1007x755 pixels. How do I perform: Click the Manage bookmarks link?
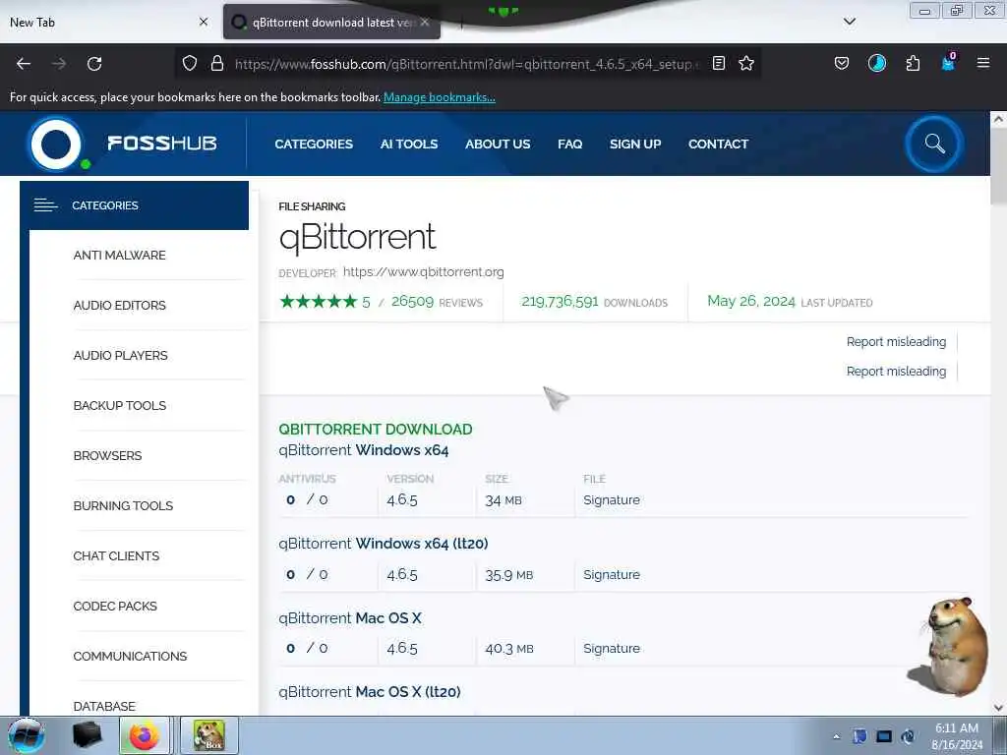tap(440, 97)
